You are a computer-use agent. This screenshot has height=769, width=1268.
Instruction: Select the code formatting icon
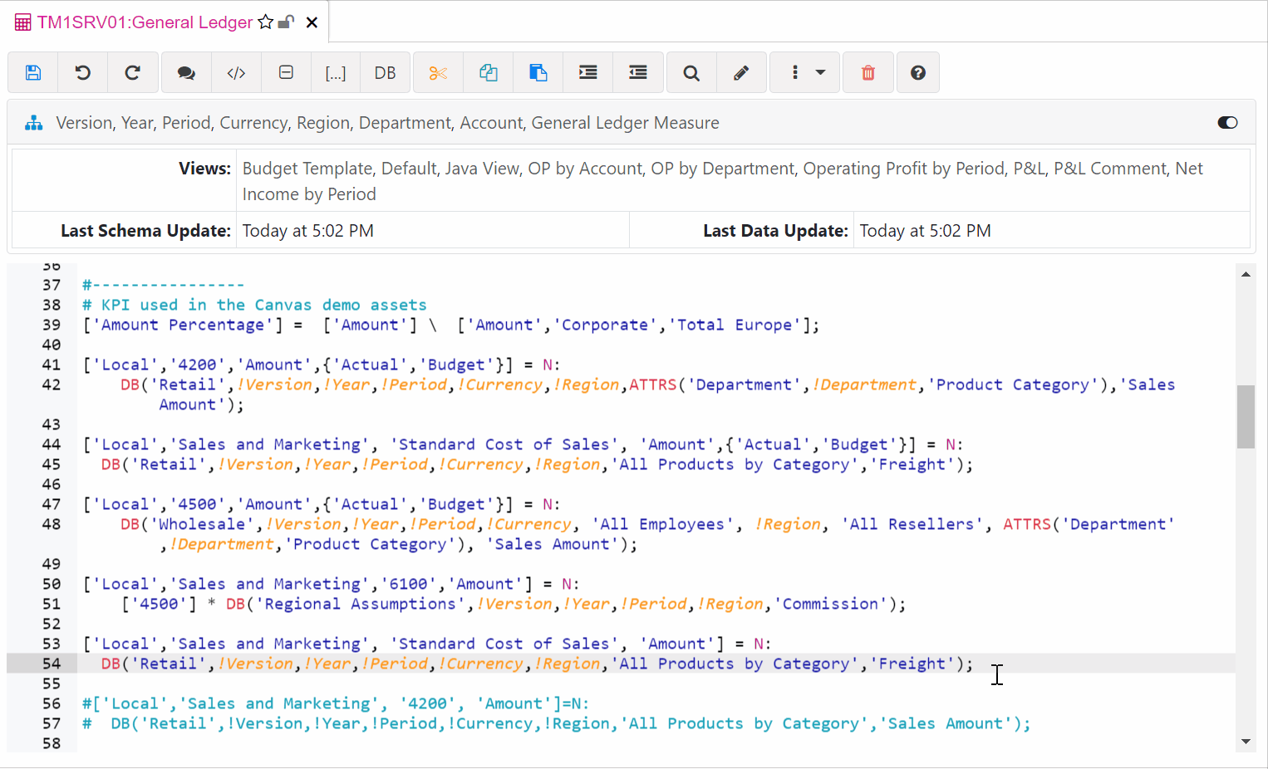[x=236, y=72]
